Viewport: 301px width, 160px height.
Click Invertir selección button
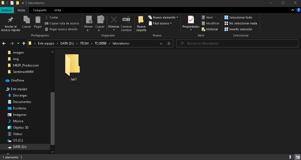click(238, 29)
